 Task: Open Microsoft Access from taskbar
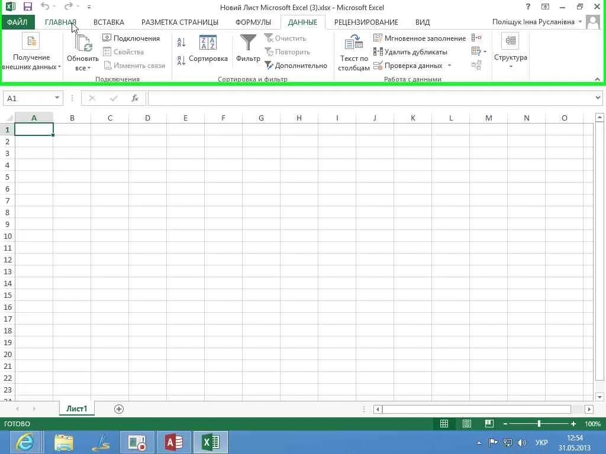pyautogui.click(x=173, y=442)
